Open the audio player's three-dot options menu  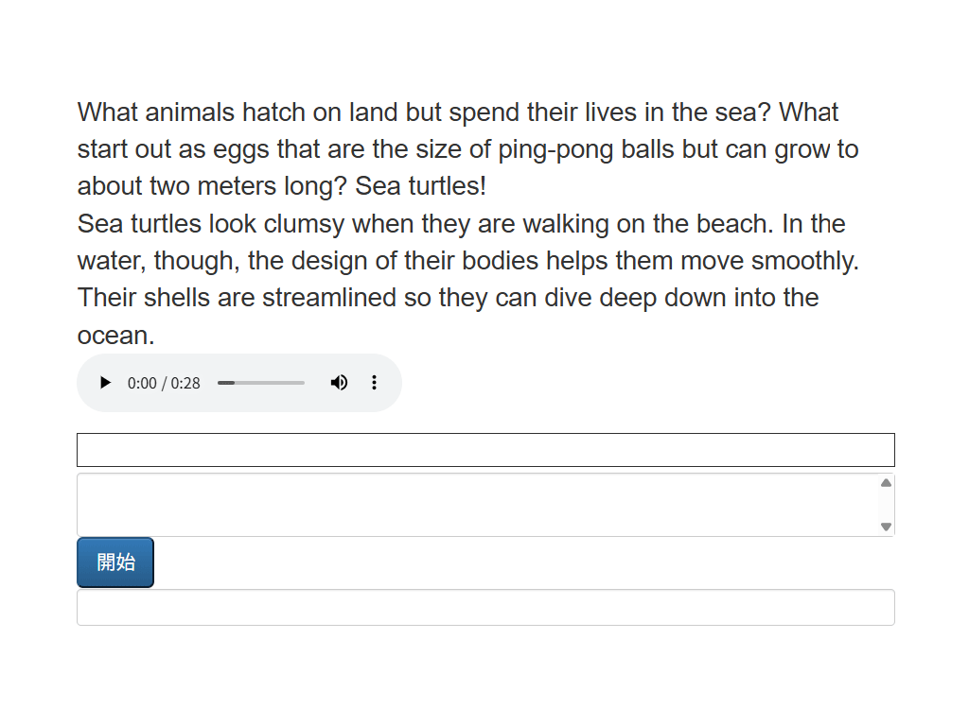tap(374, 383)
